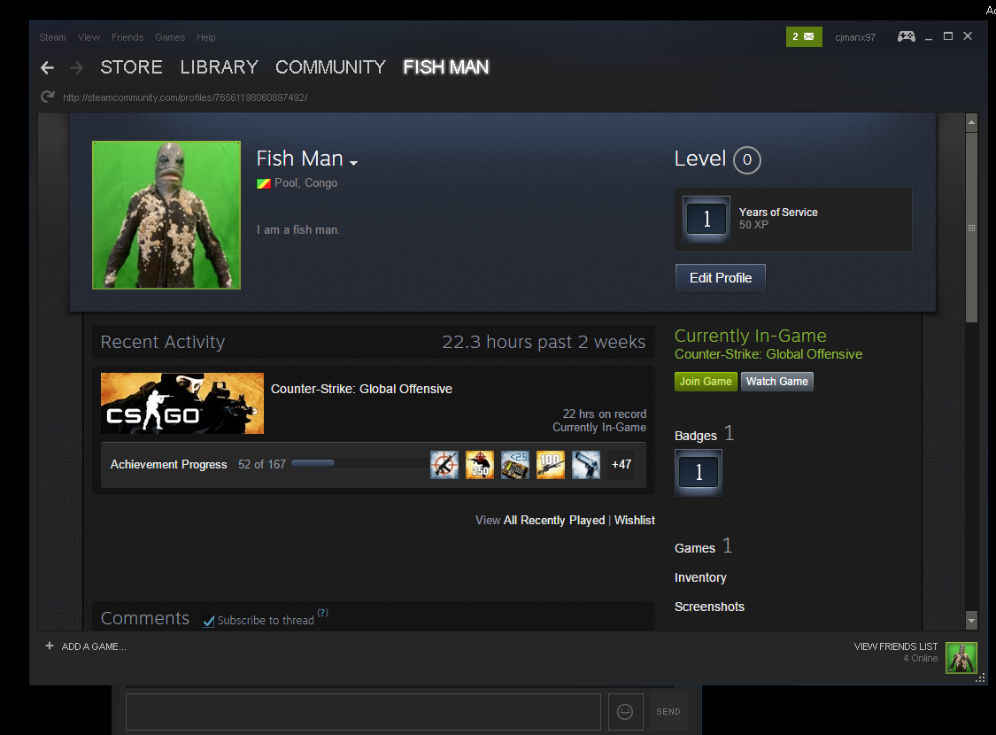
Task: Go forward with the forward arrow
Action: (x=76, y=67)
